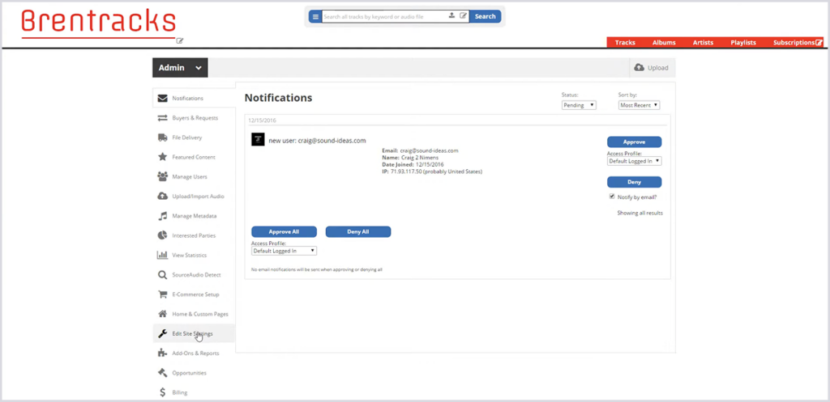This screenshot has width=830, height=402.
Task: Click the new user avatar thumbnail
Action: pyautogui.click(x=258, y=140)
